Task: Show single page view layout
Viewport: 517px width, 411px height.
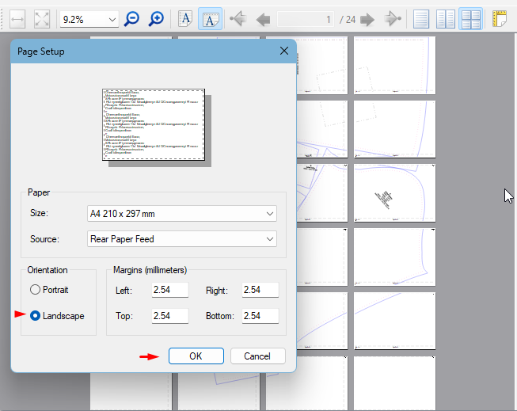Action: tap(422, 19)
